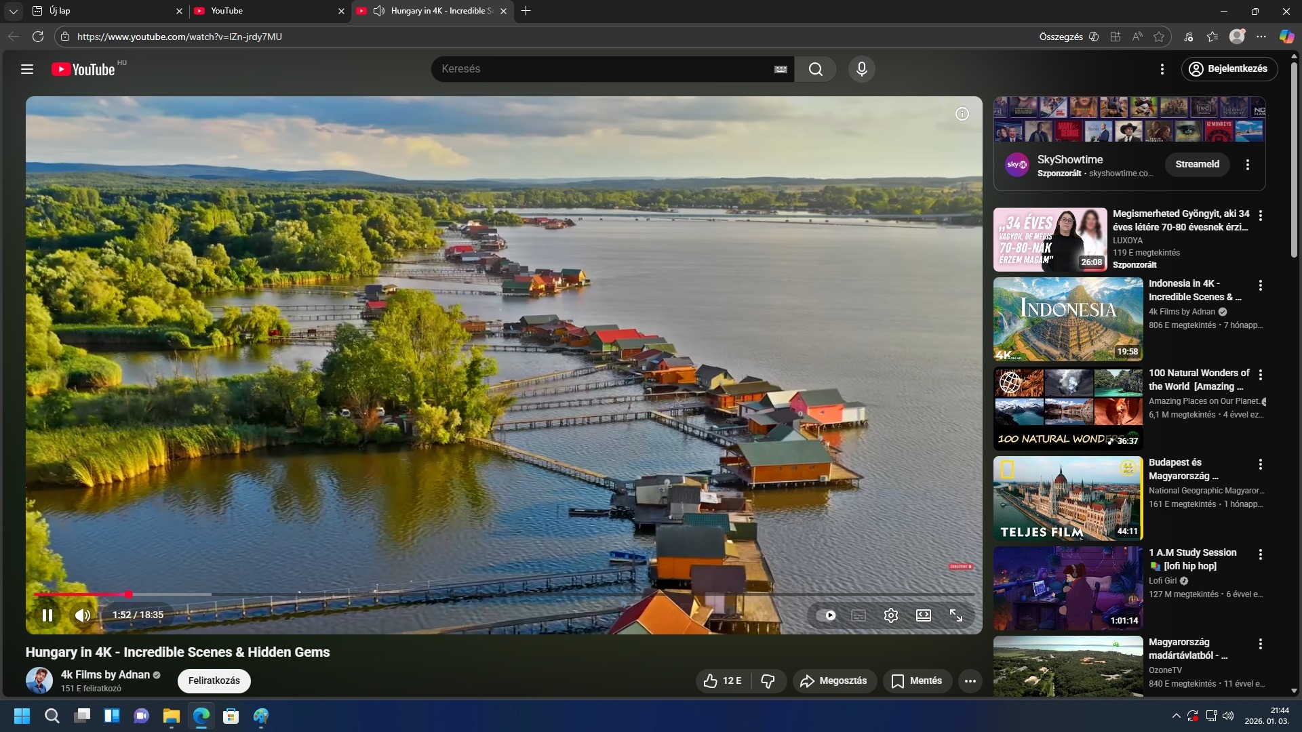Open Budapest és Magyarország video thumbnail
This screenshot has height=732, width=1302.
(1067, 498)
